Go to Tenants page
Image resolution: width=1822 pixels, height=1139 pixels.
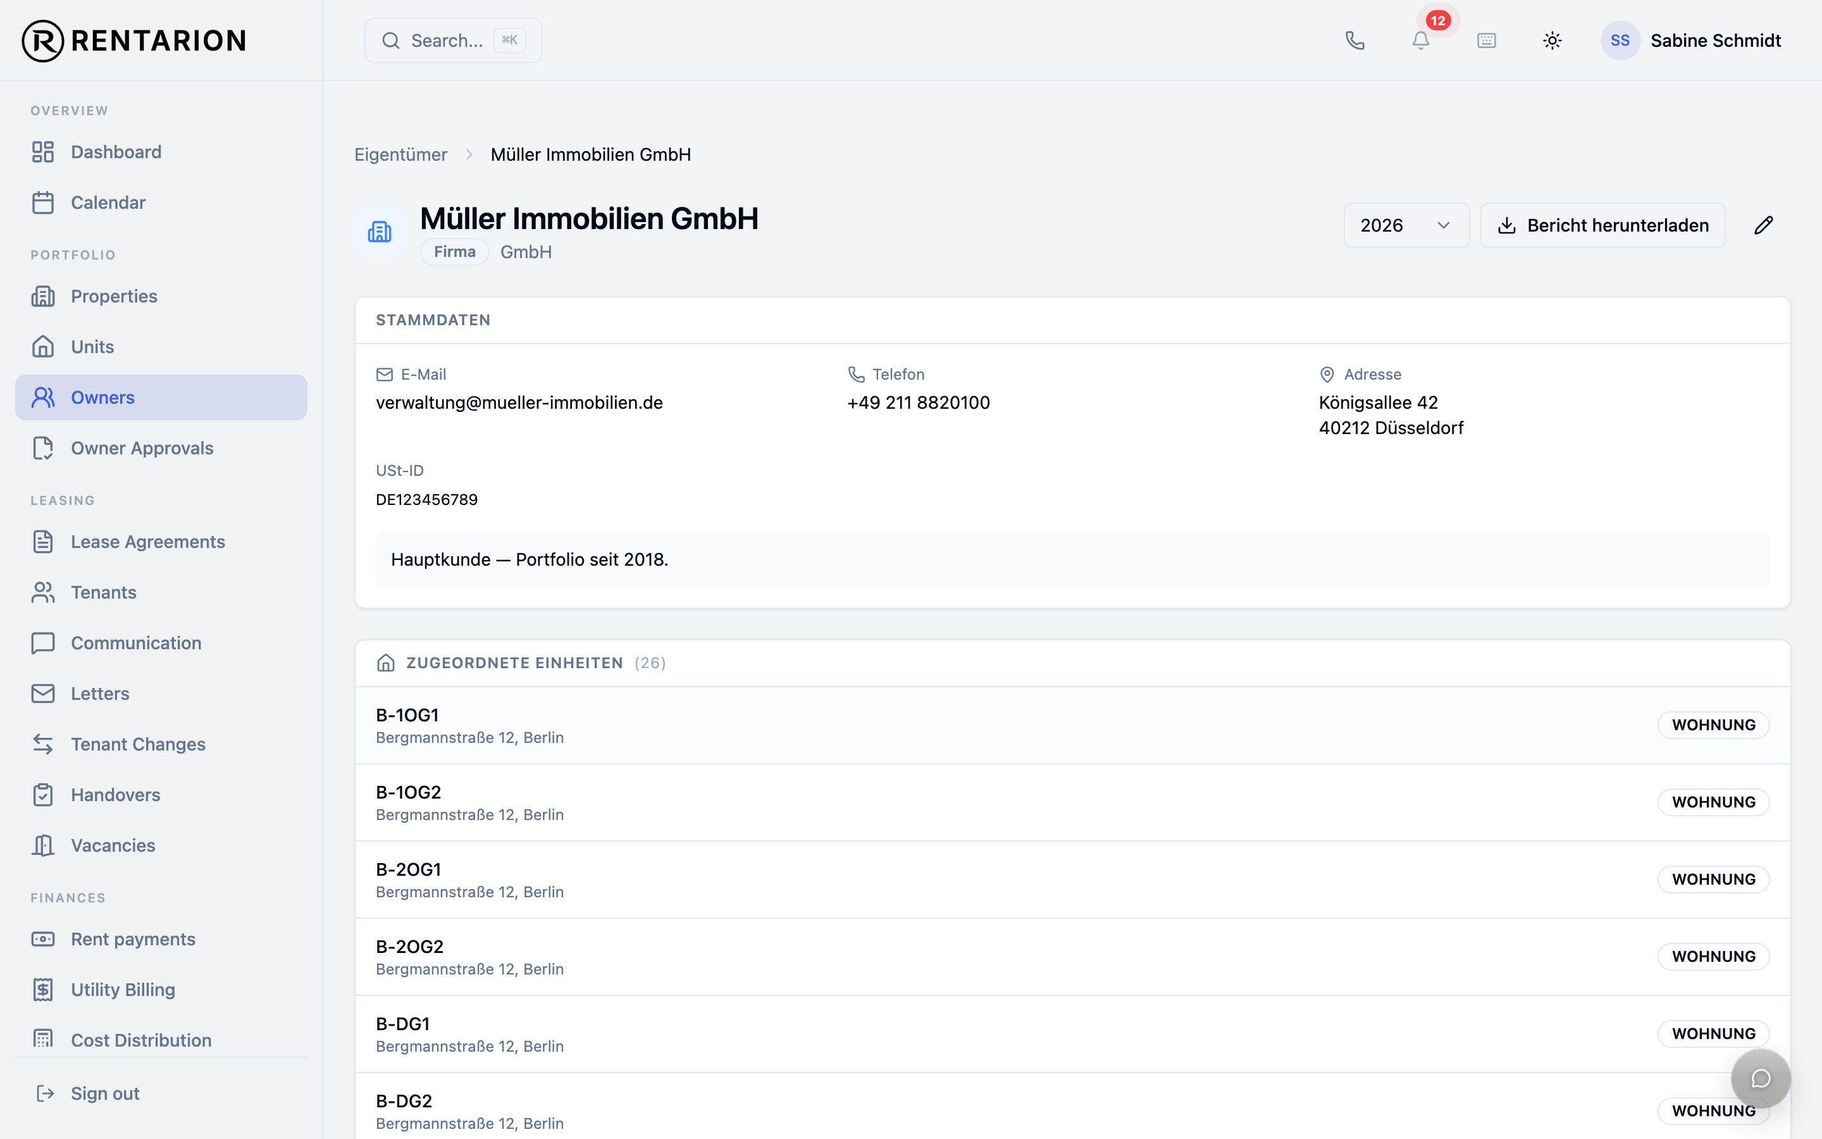point(161,592)
